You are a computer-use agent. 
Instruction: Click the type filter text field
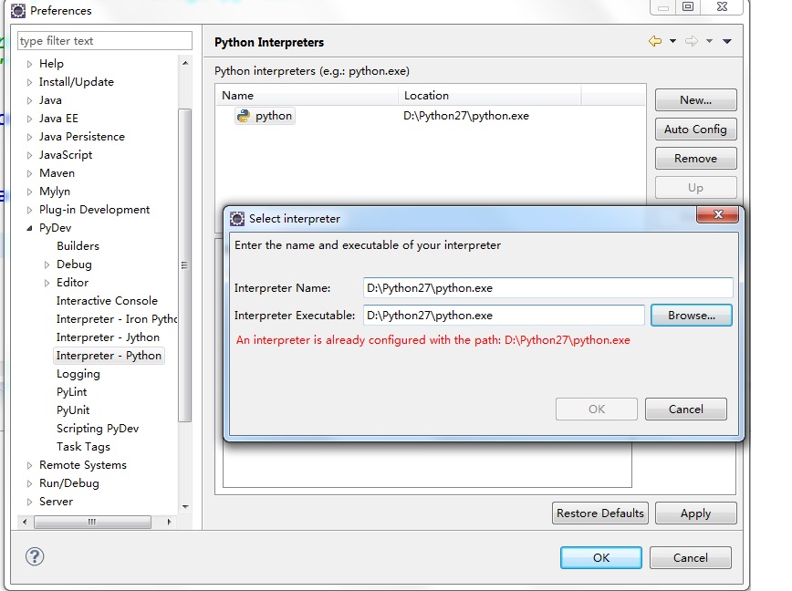click(x=105, y=40)
